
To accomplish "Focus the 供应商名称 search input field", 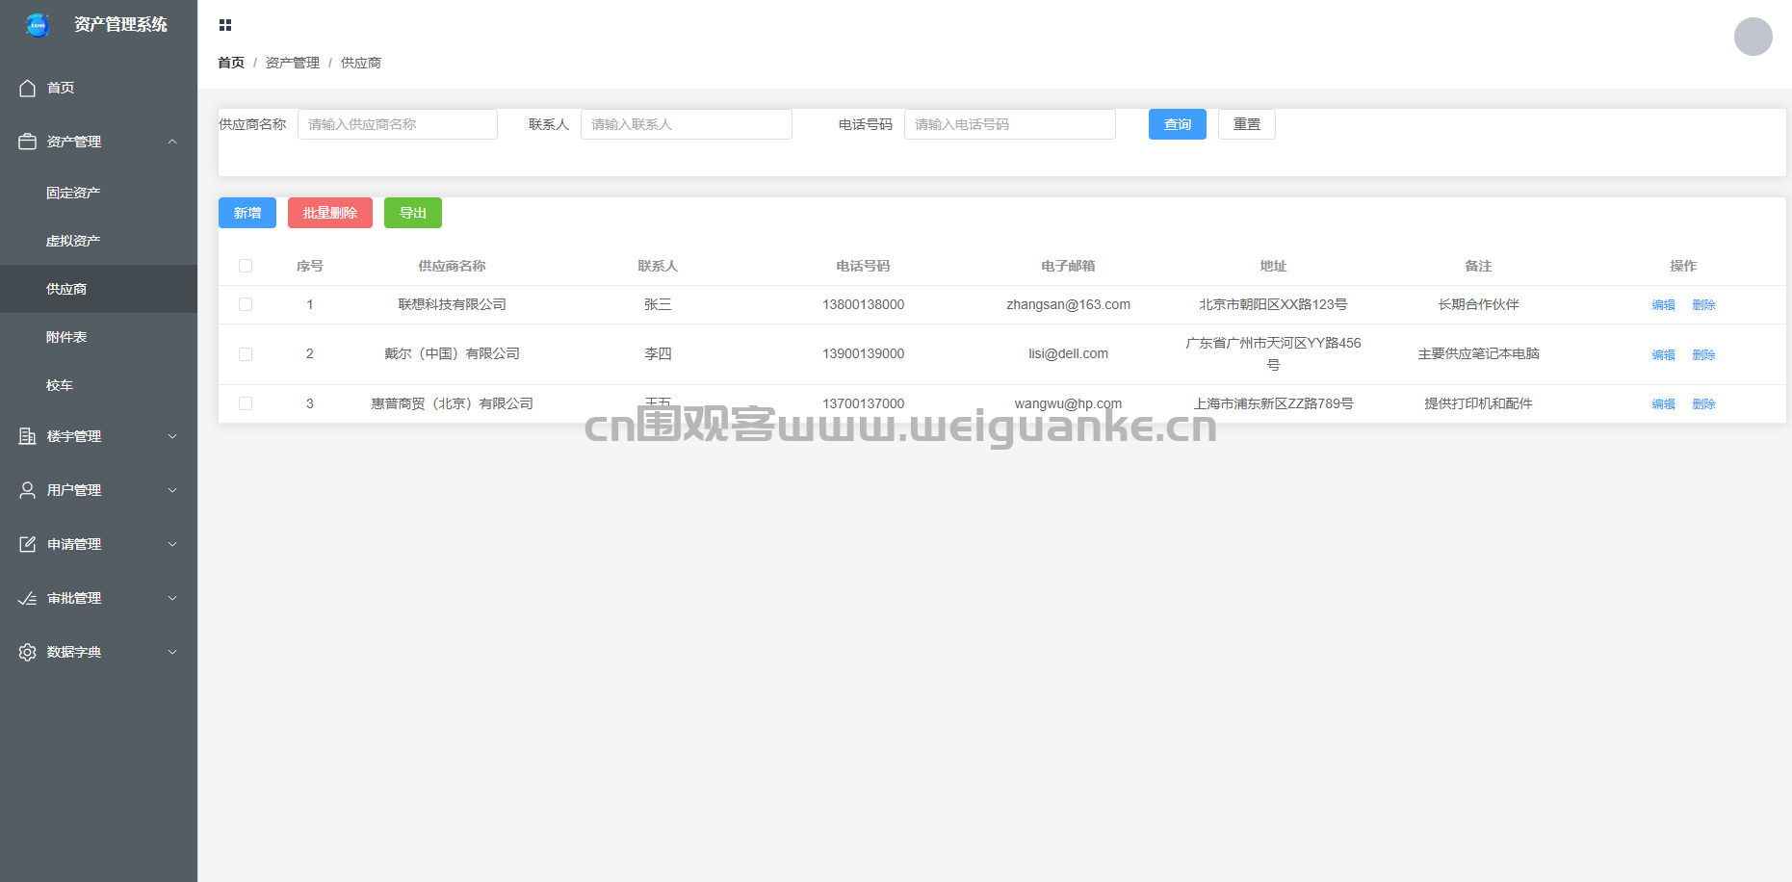I will click(397, 124).
